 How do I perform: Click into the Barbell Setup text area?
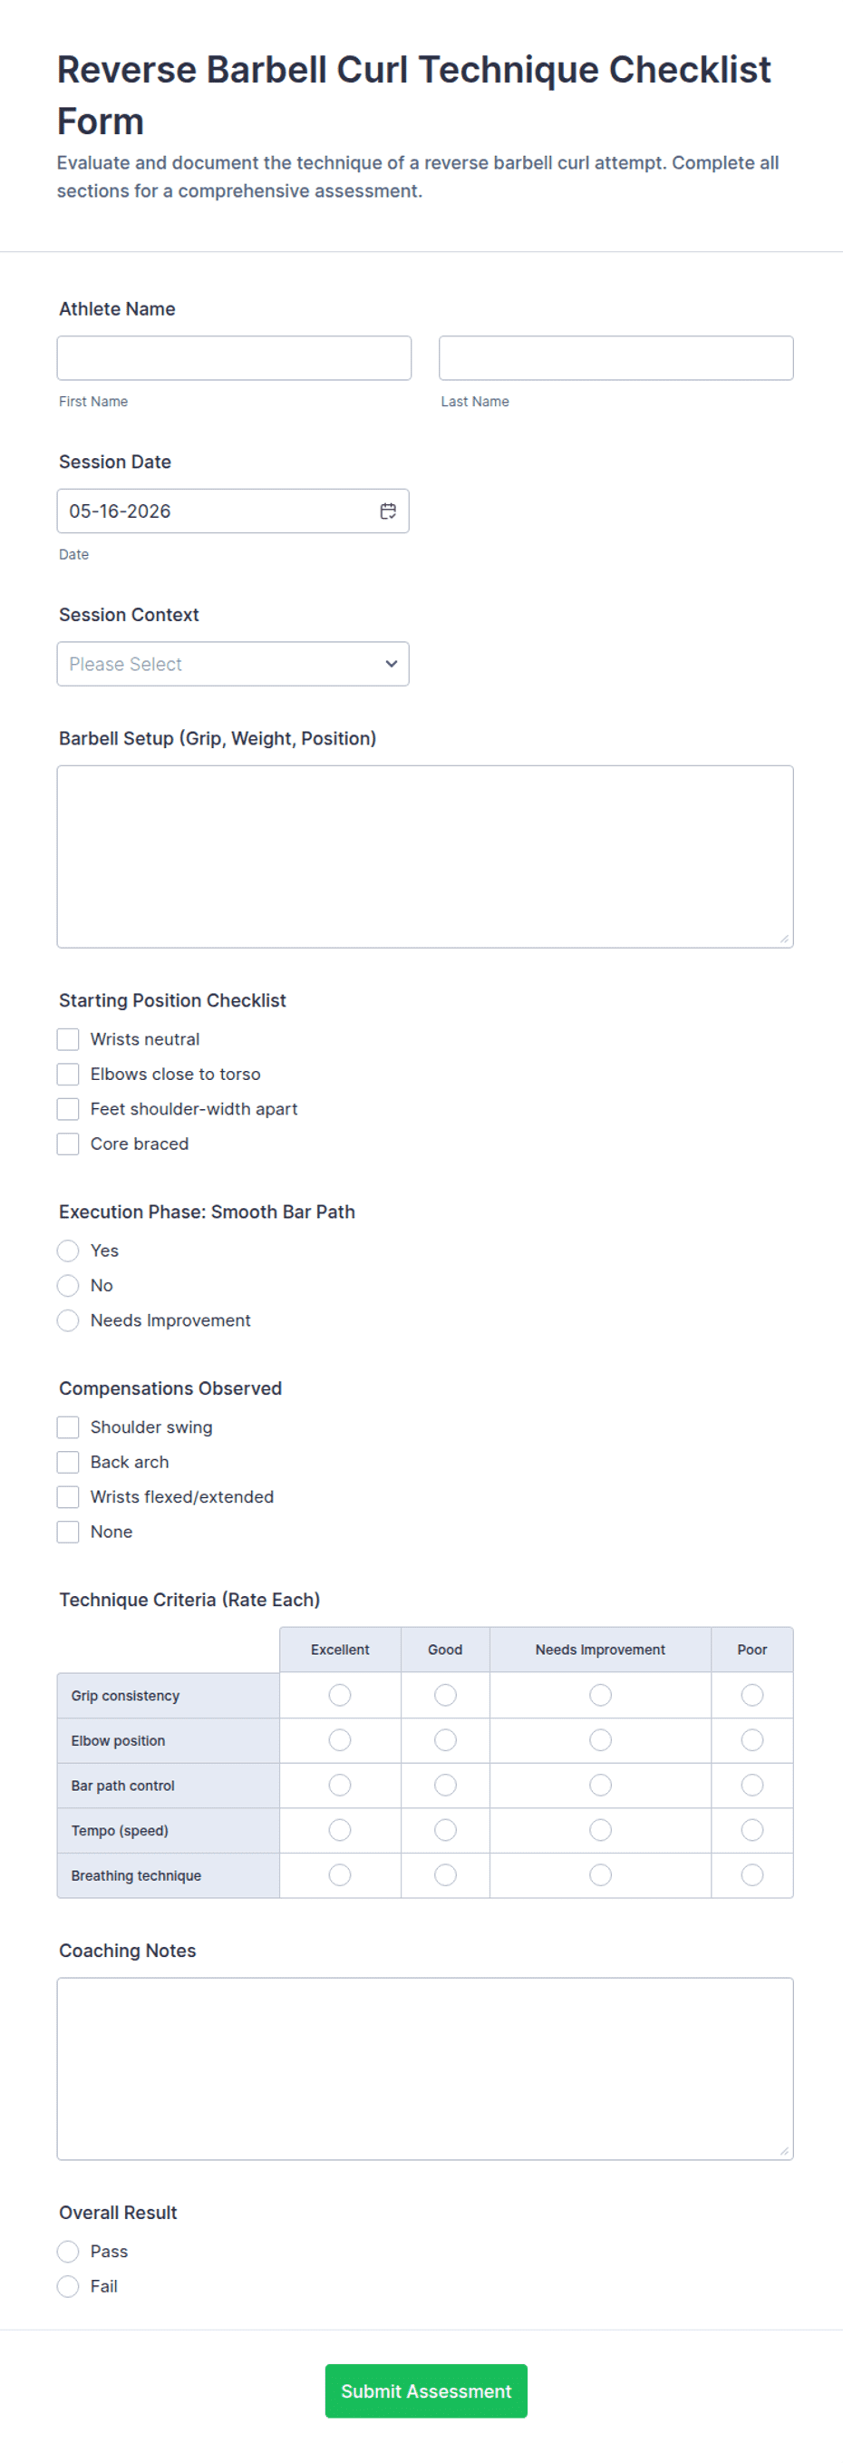coord(425,857)
